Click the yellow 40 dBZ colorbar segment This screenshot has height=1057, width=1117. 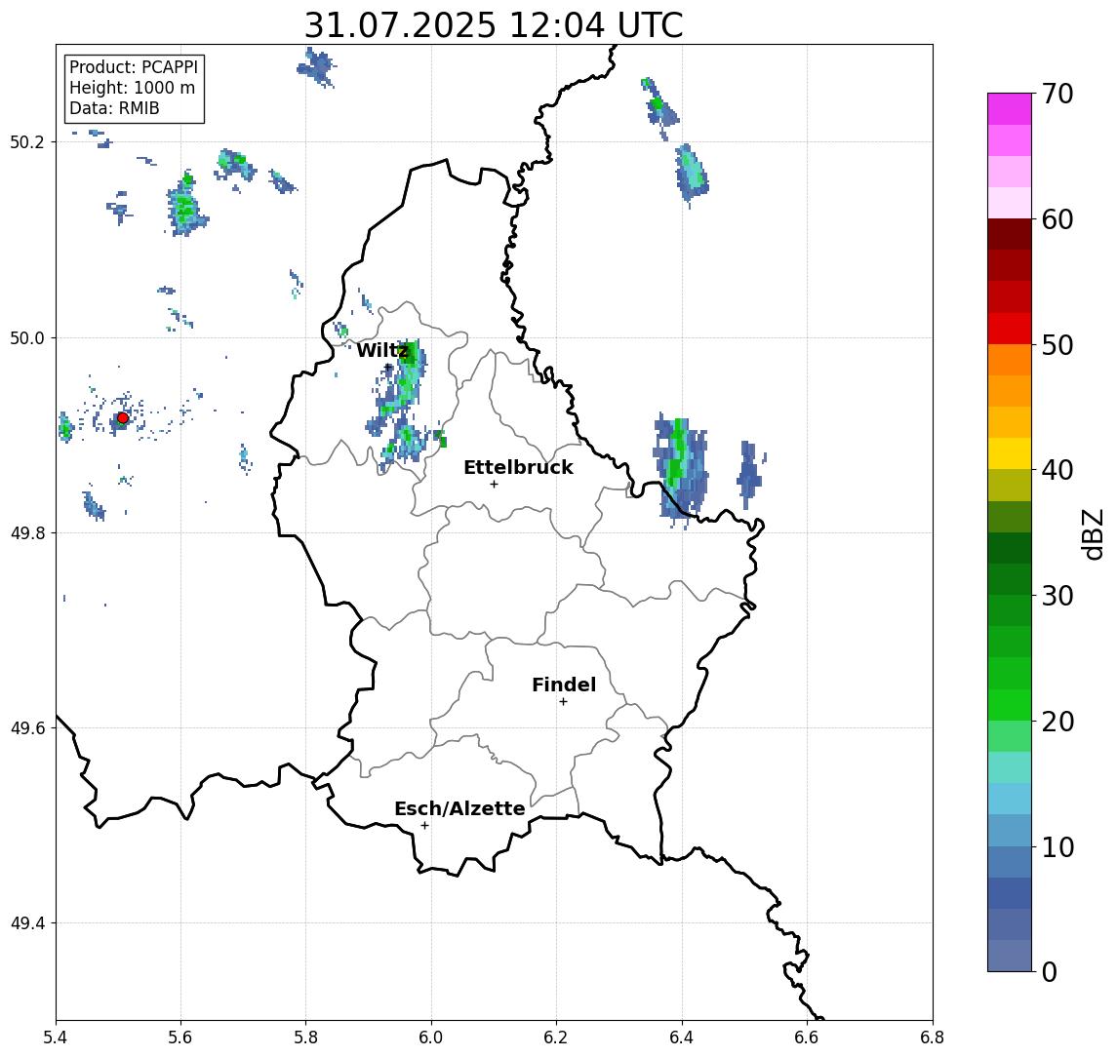1010,453
